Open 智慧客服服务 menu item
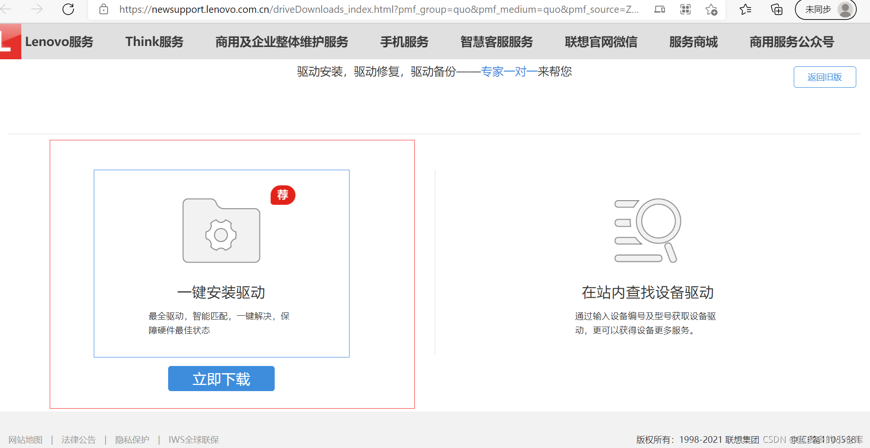The height and width of the screenshot is (448, 870). point(497,42)
